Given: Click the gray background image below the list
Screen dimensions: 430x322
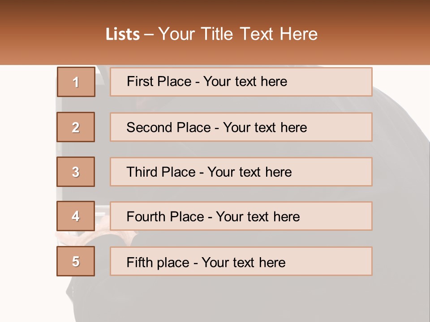Looking at the screenshot, I should (224, 300).
